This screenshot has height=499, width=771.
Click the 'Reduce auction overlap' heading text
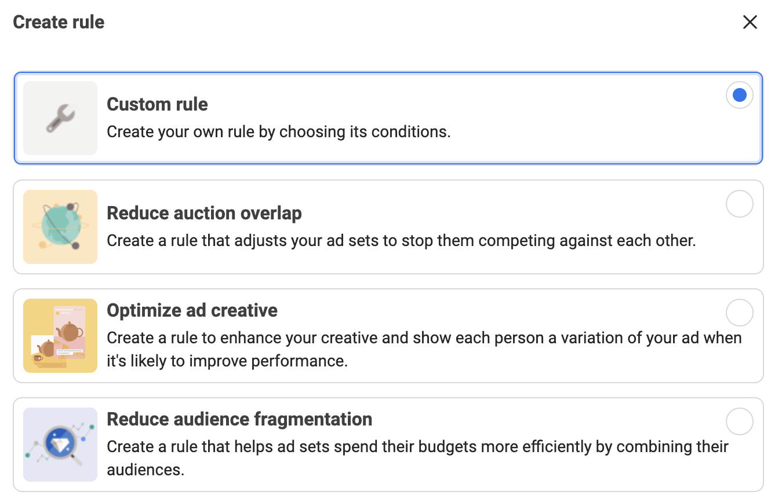[204, 213]
